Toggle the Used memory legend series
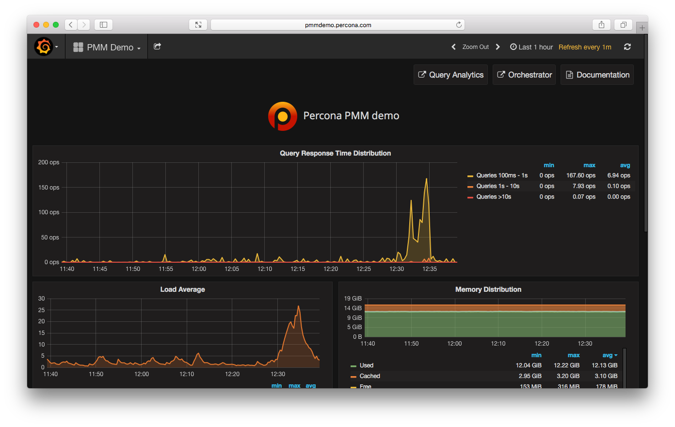Image resolution: width=675 pixels, height=427 pixels. (366, 365)
